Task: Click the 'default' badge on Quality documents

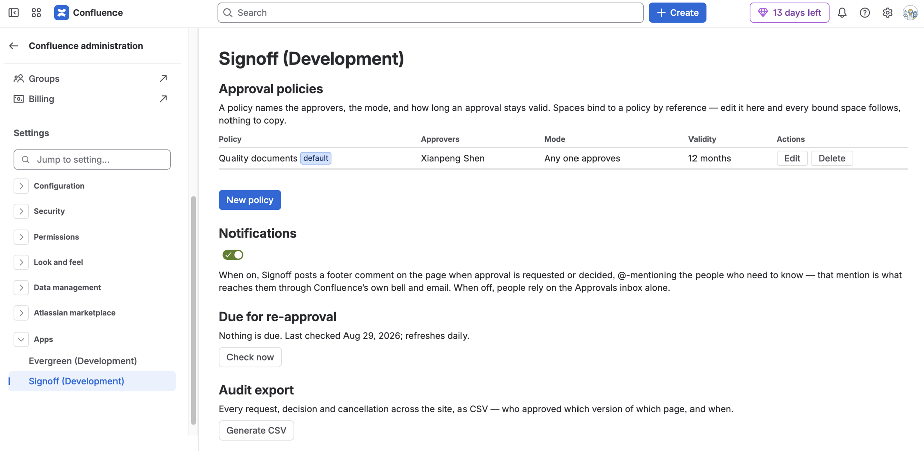Action: [x=316, y=158]
